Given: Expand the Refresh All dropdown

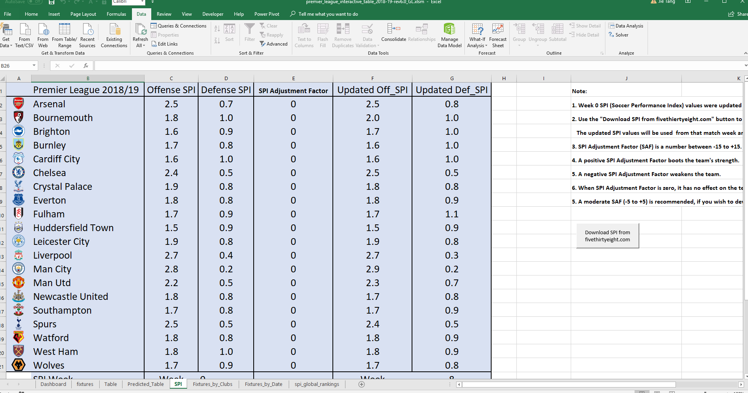Looking at the screenshot, I should click(140, 46).
